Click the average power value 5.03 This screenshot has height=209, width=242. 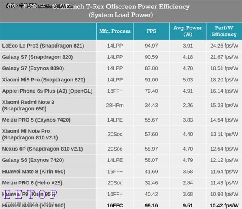(x=188, y=80)
